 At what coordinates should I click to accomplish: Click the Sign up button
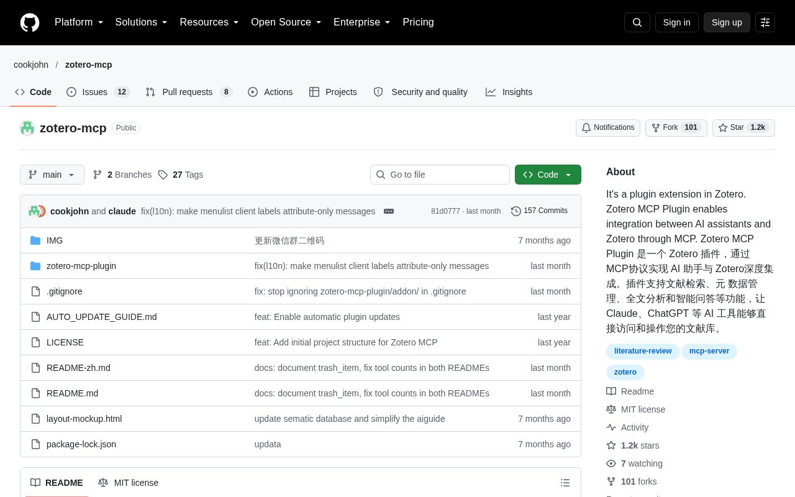coord(727,22)
